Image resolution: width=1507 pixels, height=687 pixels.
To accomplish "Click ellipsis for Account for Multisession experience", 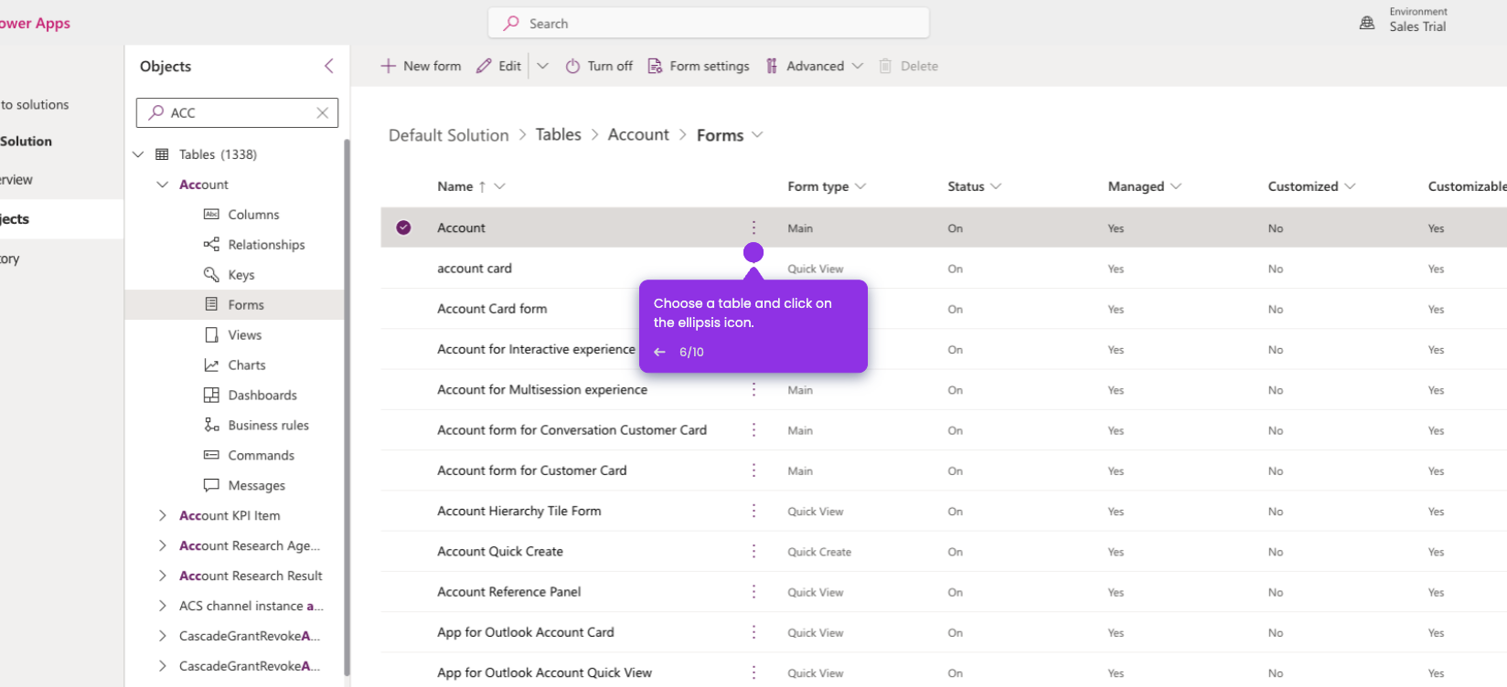I will (753, 390).
